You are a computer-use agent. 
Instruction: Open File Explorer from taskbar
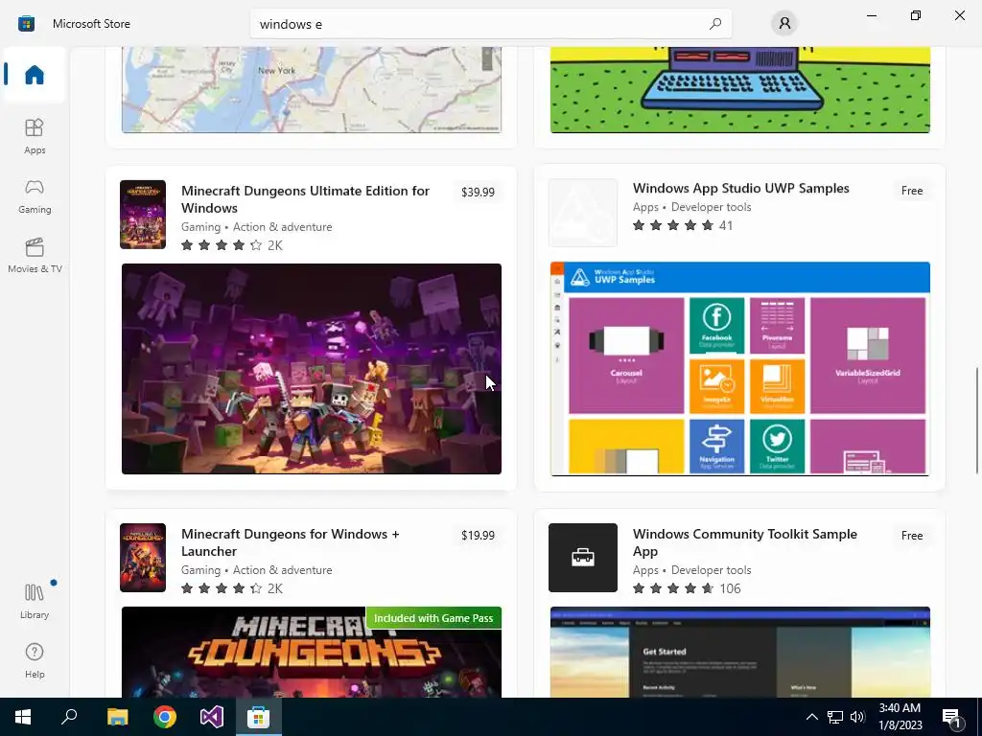(x=117, y=717)
